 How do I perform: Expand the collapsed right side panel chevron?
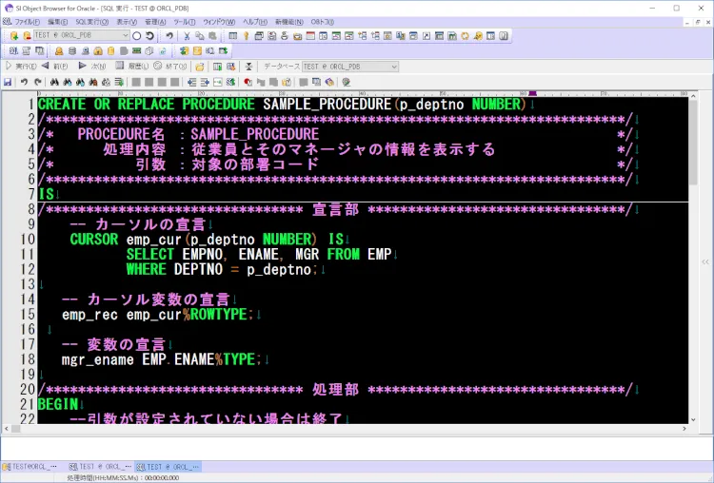point(705,262)
